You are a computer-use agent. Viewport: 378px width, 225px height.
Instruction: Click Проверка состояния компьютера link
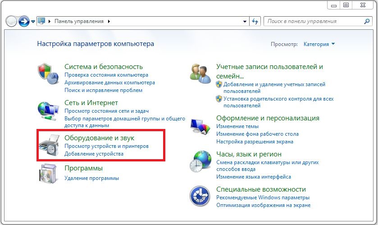tap(106, 75)
